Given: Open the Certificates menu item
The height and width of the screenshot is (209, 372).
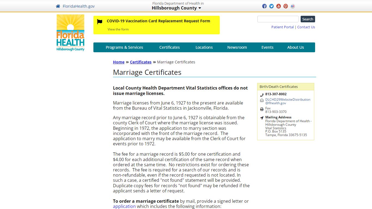Looking at the screenshot, I should 170,47.
